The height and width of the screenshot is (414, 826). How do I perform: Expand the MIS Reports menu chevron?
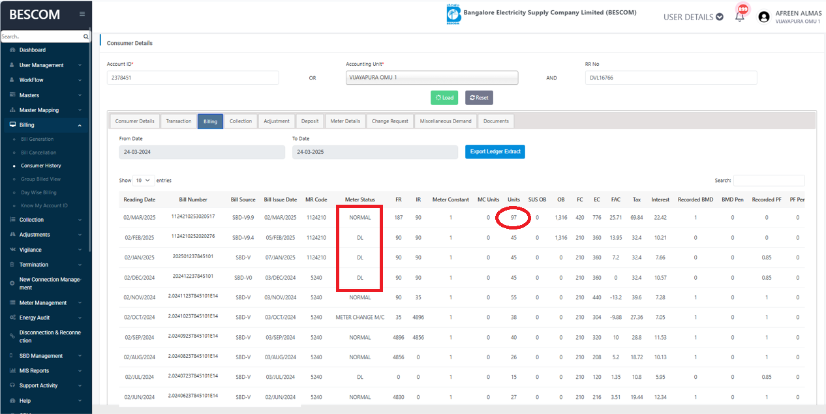click(80, 371)
